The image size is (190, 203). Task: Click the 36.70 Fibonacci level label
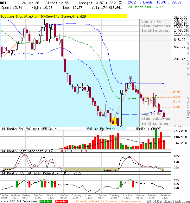coord(176,97)
